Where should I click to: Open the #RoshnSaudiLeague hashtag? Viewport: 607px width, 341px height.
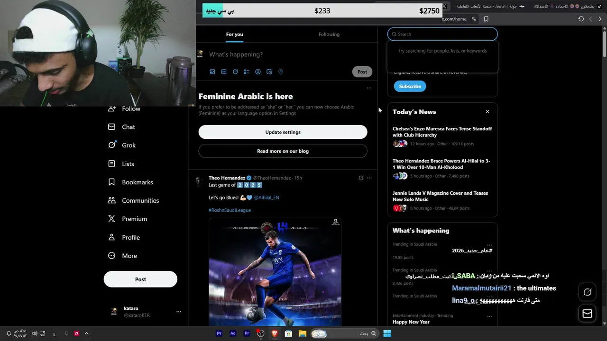click(x=230, y=210)
